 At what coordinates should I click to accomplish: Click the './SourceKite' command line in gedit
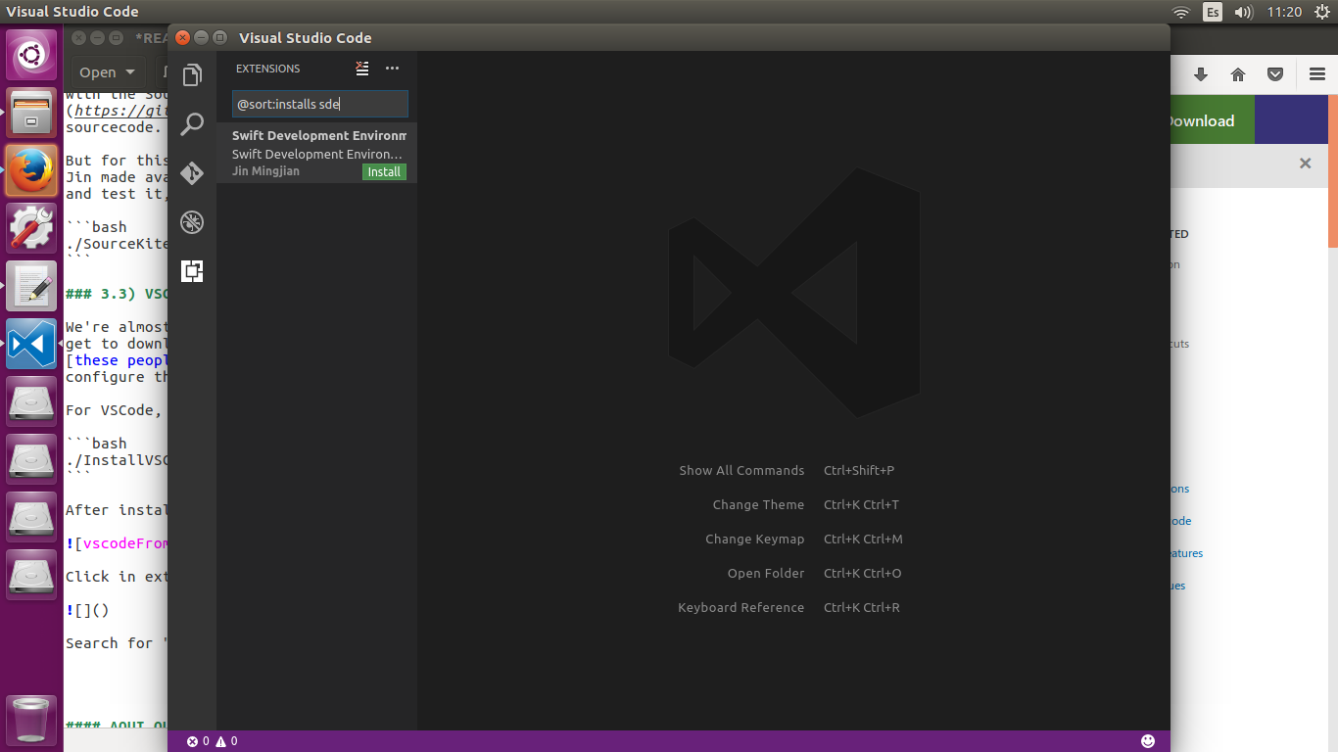pos(116,244)
